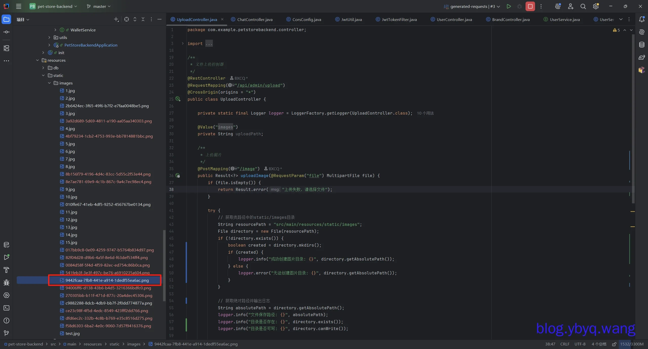Viewport: 648px width, 349px height.
Task: Open the Git tool window
Action: pos(6,333)
